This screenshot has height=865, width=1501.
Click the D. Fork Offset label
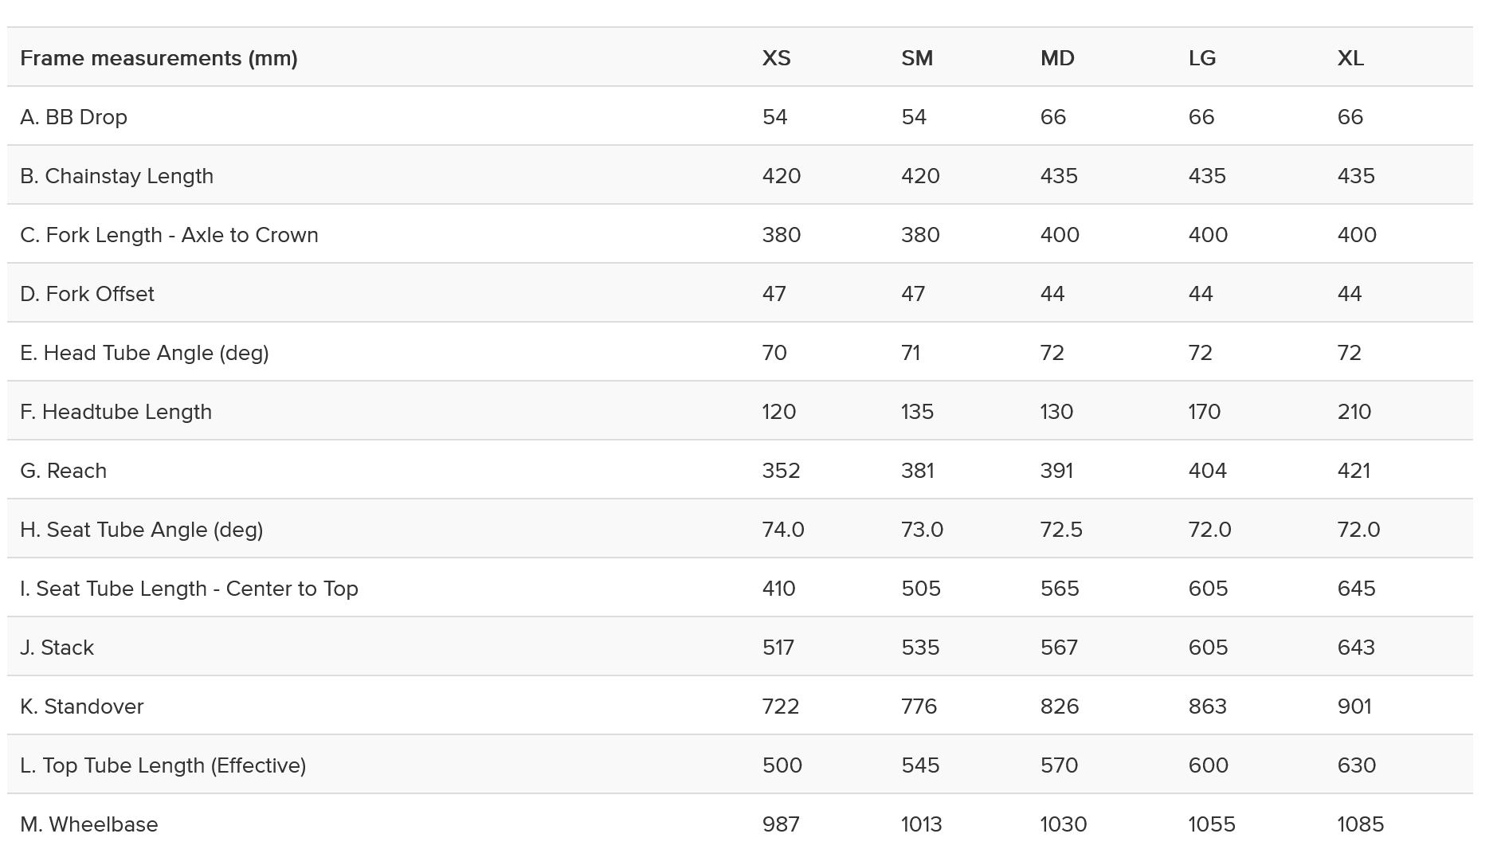(x=87, y=294)
